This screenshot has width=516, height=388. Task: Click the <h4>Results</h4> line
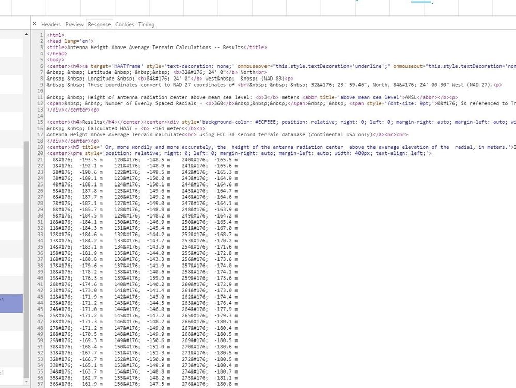click(x=282, y=122)
